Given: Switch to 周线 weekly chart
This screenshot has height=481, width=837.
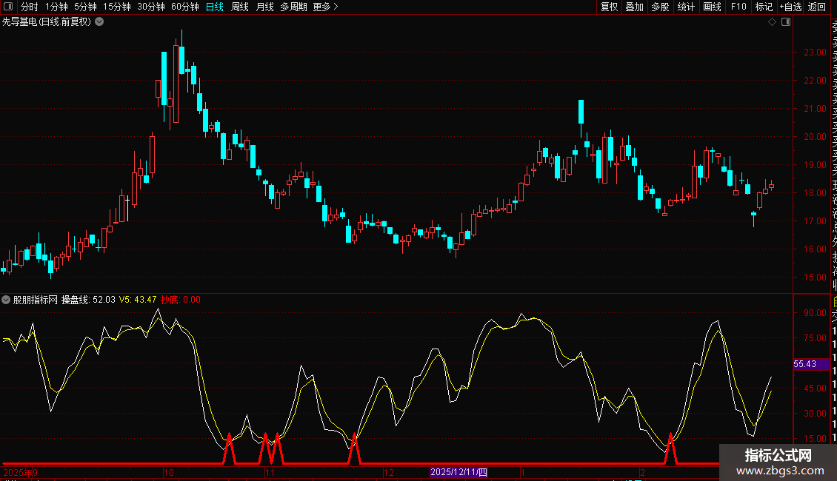Looking at the screenshot, I should point(240,7).
